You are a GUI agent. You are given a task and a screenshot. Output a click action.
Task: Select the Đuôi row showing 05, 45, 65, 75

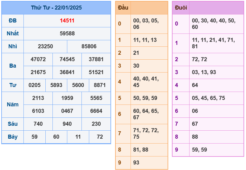[208, 98]
